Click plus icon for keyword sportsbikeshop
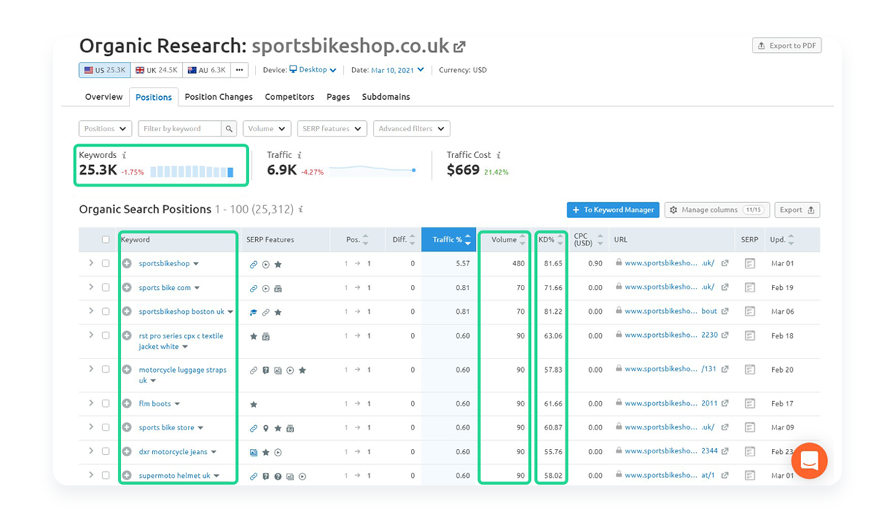Image resolution: width=895 pixels, height=522 pixels. click(x=127, y=263)
